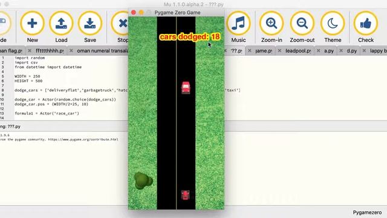Close the game.py tab
The height and width of the screenshot is (218, 387).
[x=250, y=50]
